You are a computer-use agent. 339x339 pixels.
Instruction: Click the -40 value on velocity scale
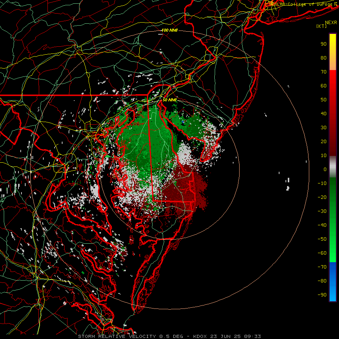[322, 225]
